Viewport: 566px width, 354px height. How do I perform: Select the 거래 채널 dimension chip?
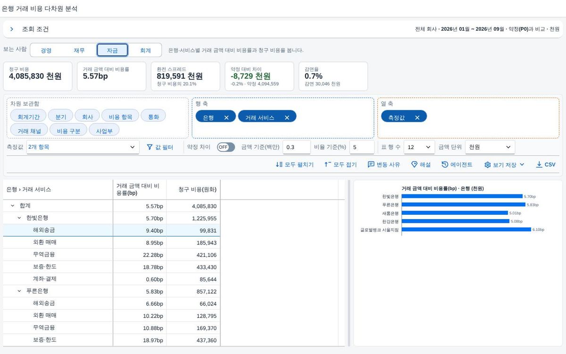[x=29, y=130]
